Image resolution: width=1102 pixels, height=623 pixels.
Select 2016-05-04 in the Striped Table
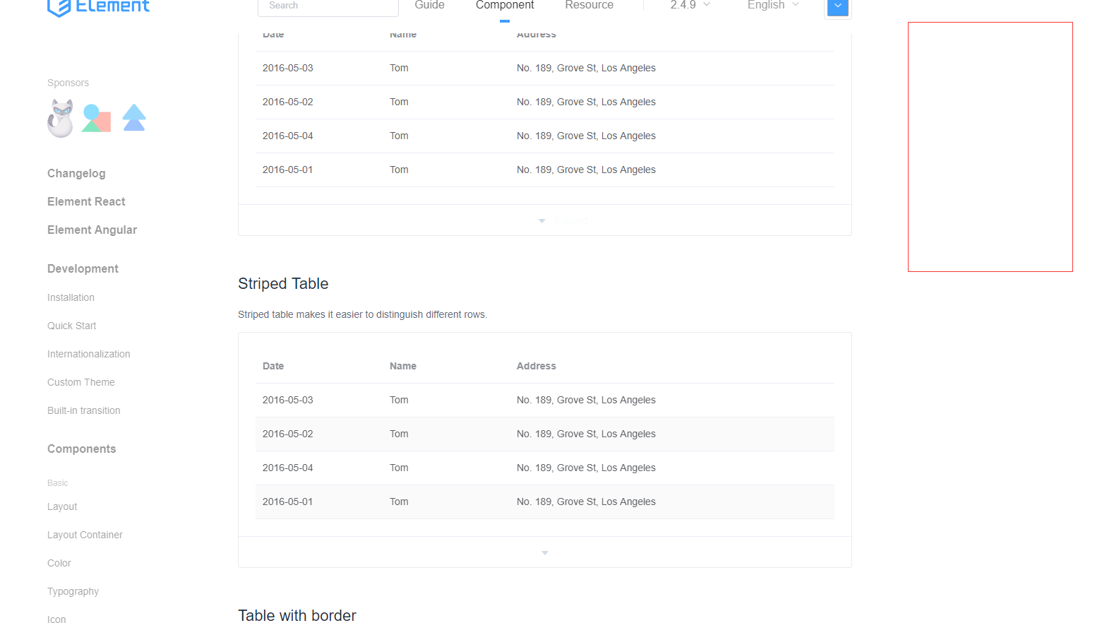(x=287, y=468)
